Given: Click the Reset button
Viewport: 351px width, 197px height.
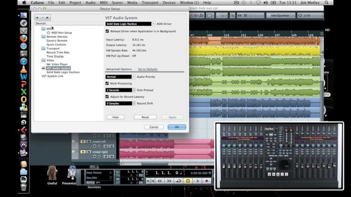Looking at the screenshot, I should coord(145,117).
